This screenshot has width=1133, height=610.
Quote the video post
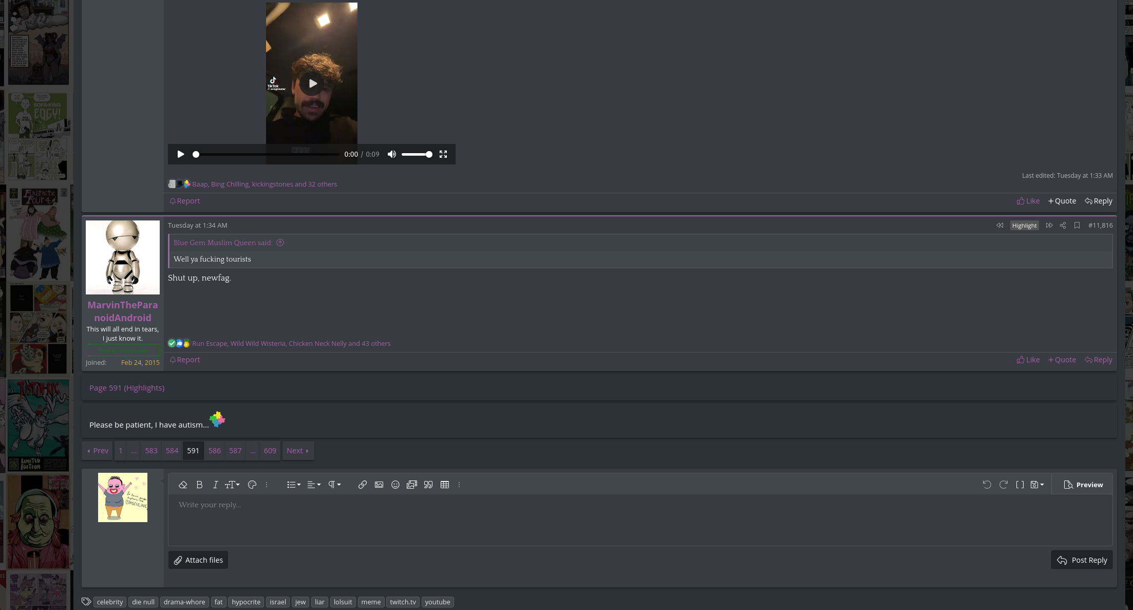(1062, 201)
